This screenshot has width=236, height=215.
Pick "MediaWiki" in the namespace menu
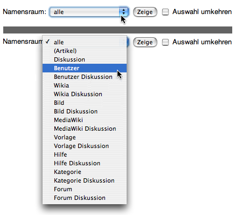[85, 120]
